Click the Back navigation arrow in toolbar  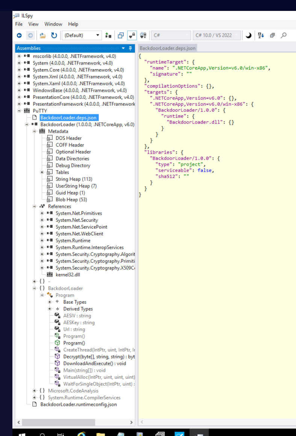[x=19, y=35]
